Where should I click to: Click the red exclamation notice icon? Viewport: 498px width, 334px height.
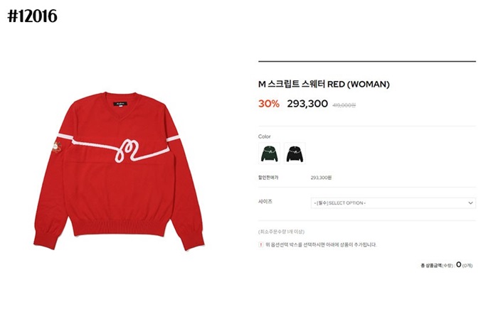click(261, 244)
